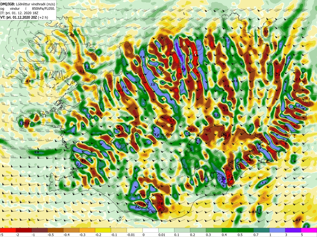
Task: Click the dark green legend swatch labeled 0.5
Action: point(246,230)
